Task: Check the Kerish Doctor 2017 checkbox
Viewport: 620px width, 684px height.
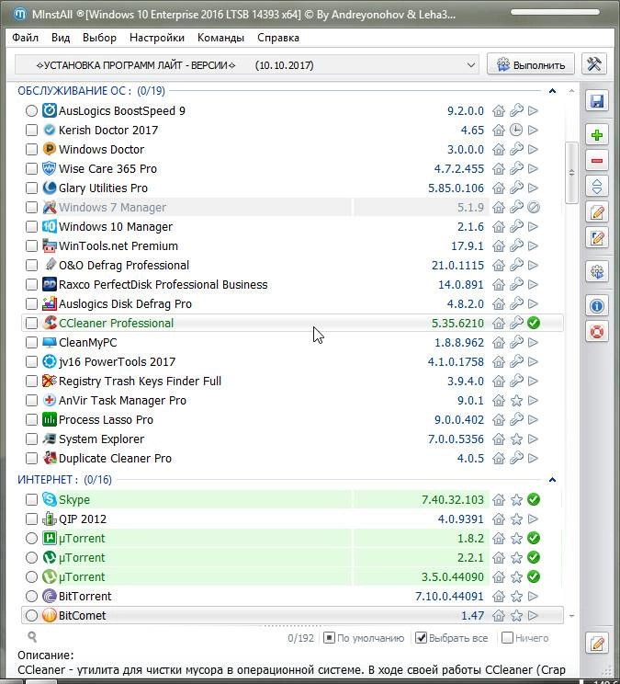Action: click(31, 130)
